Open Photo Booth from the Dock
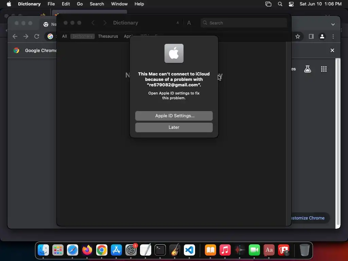This screenshot has height=261, width=348. [284, 250]
